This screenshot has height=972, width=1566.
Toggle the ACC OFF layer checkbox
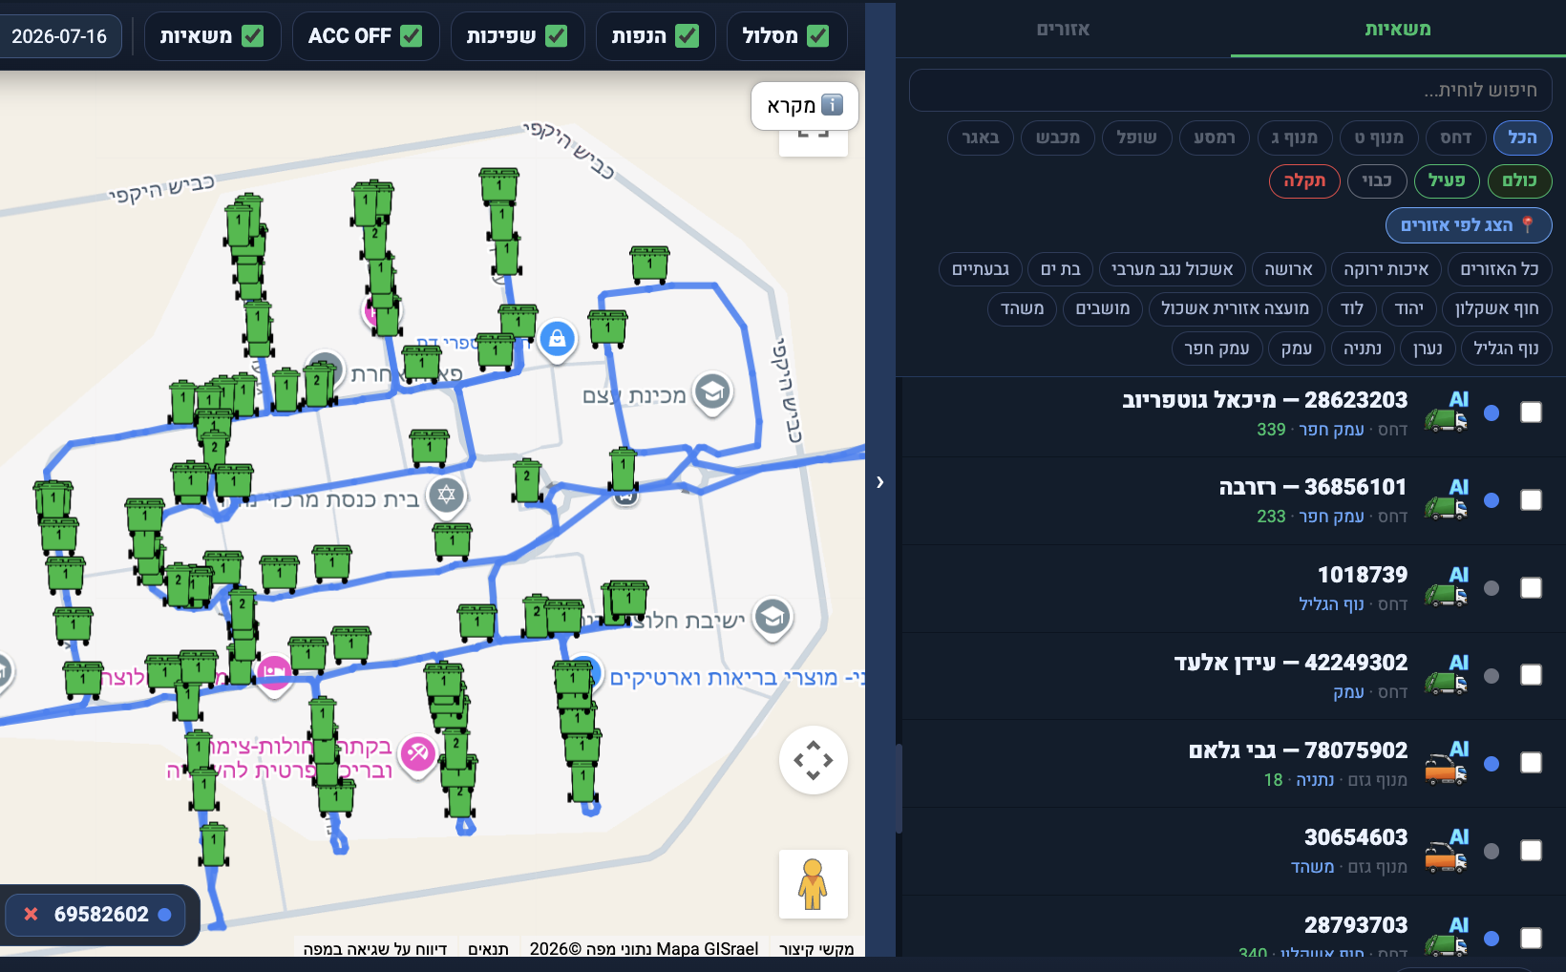411,36
